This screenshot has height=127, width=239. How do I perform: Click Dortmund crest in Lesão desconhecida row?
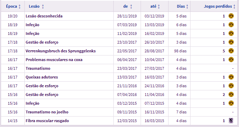click(x=231, y=16)
